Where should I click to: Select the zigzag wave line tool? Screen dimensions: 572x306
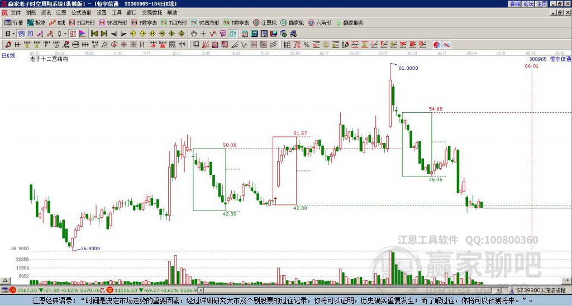pyautogui.click(x=244, y=45)
